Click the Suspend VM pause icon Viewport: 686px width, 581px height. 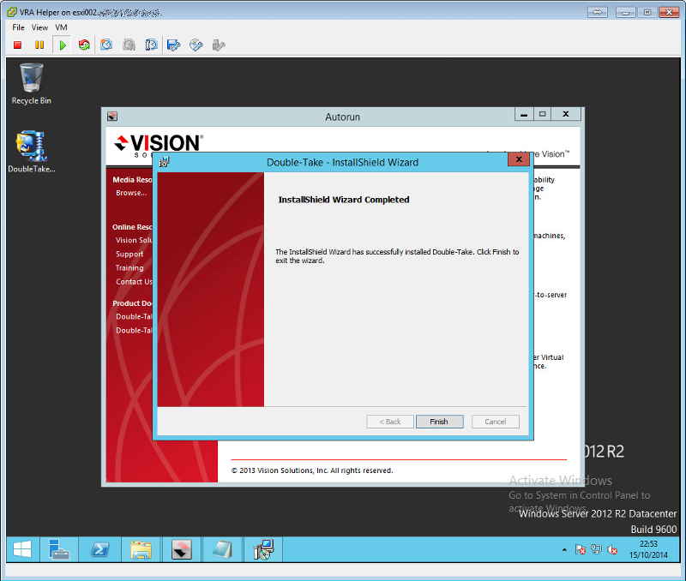tap(39, 45)
